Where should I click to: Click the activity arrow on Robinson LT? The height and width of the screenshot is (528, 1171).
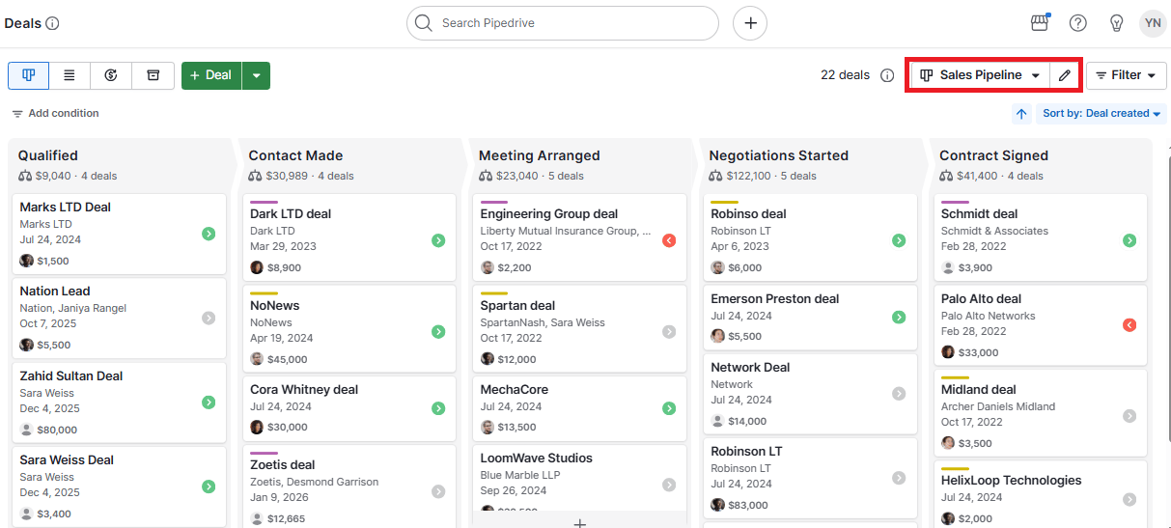coord(899,477)
